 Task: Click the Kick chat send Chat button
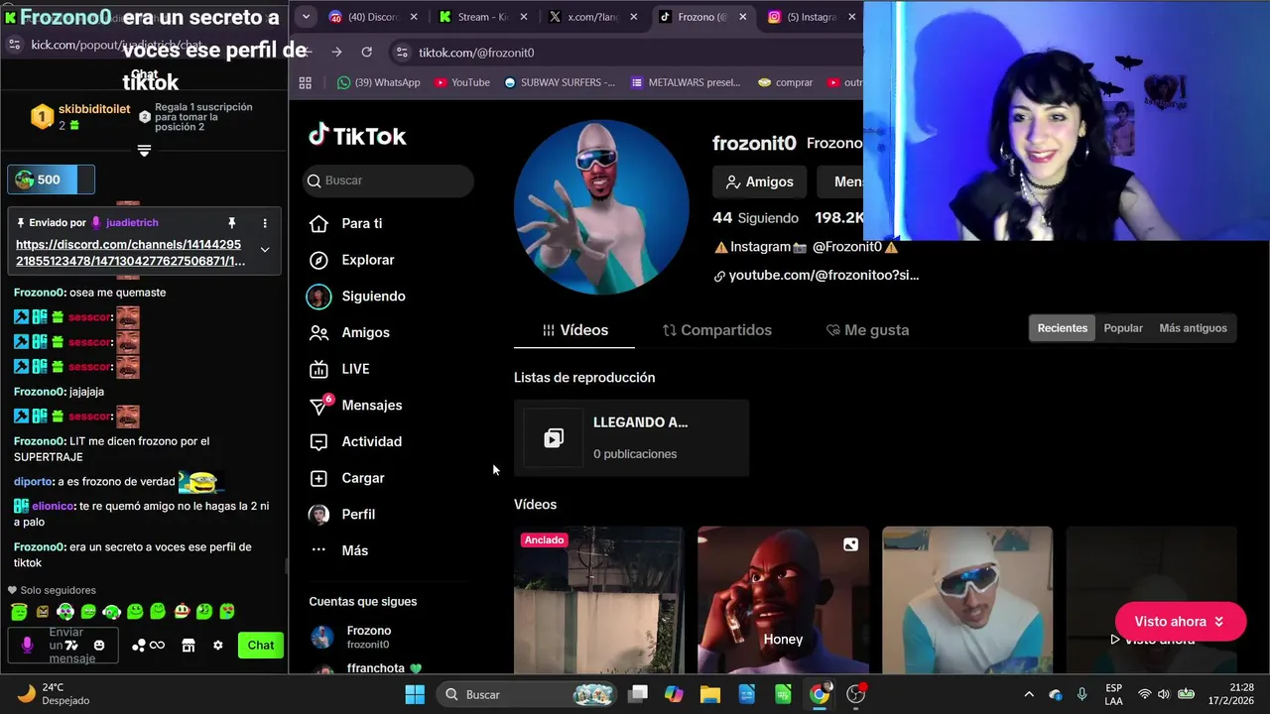coord(261,645)
